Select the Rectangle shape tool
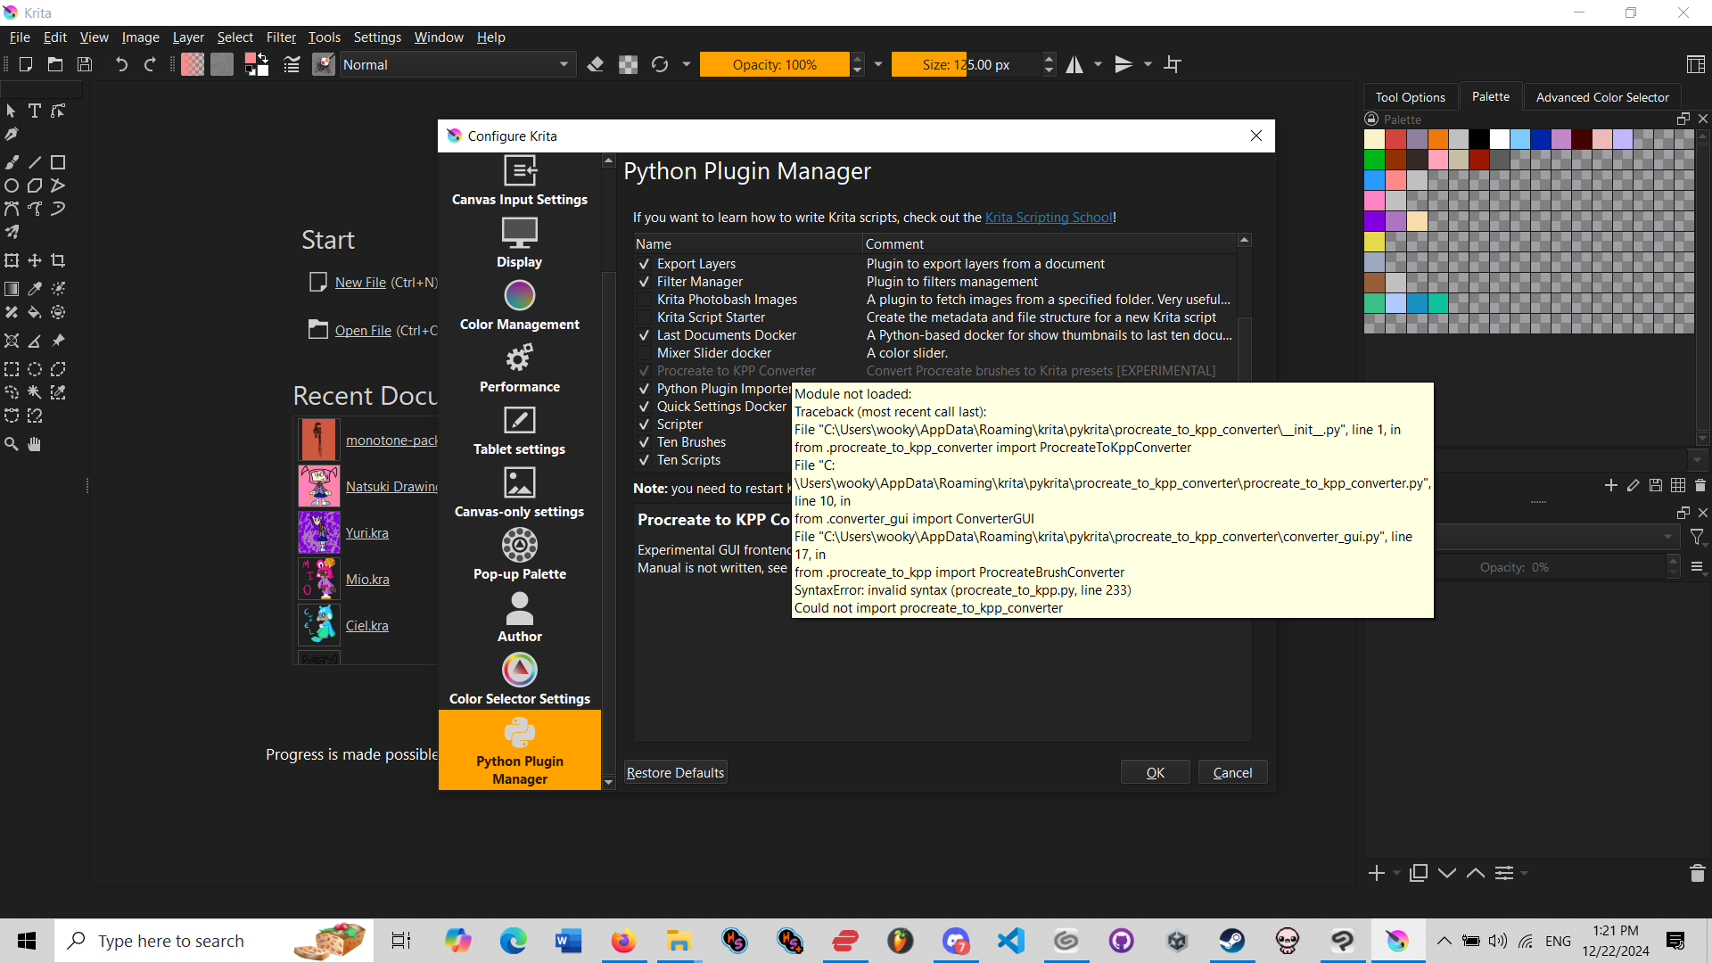Screen dimensions: 1712x963 tap(58, 162)
